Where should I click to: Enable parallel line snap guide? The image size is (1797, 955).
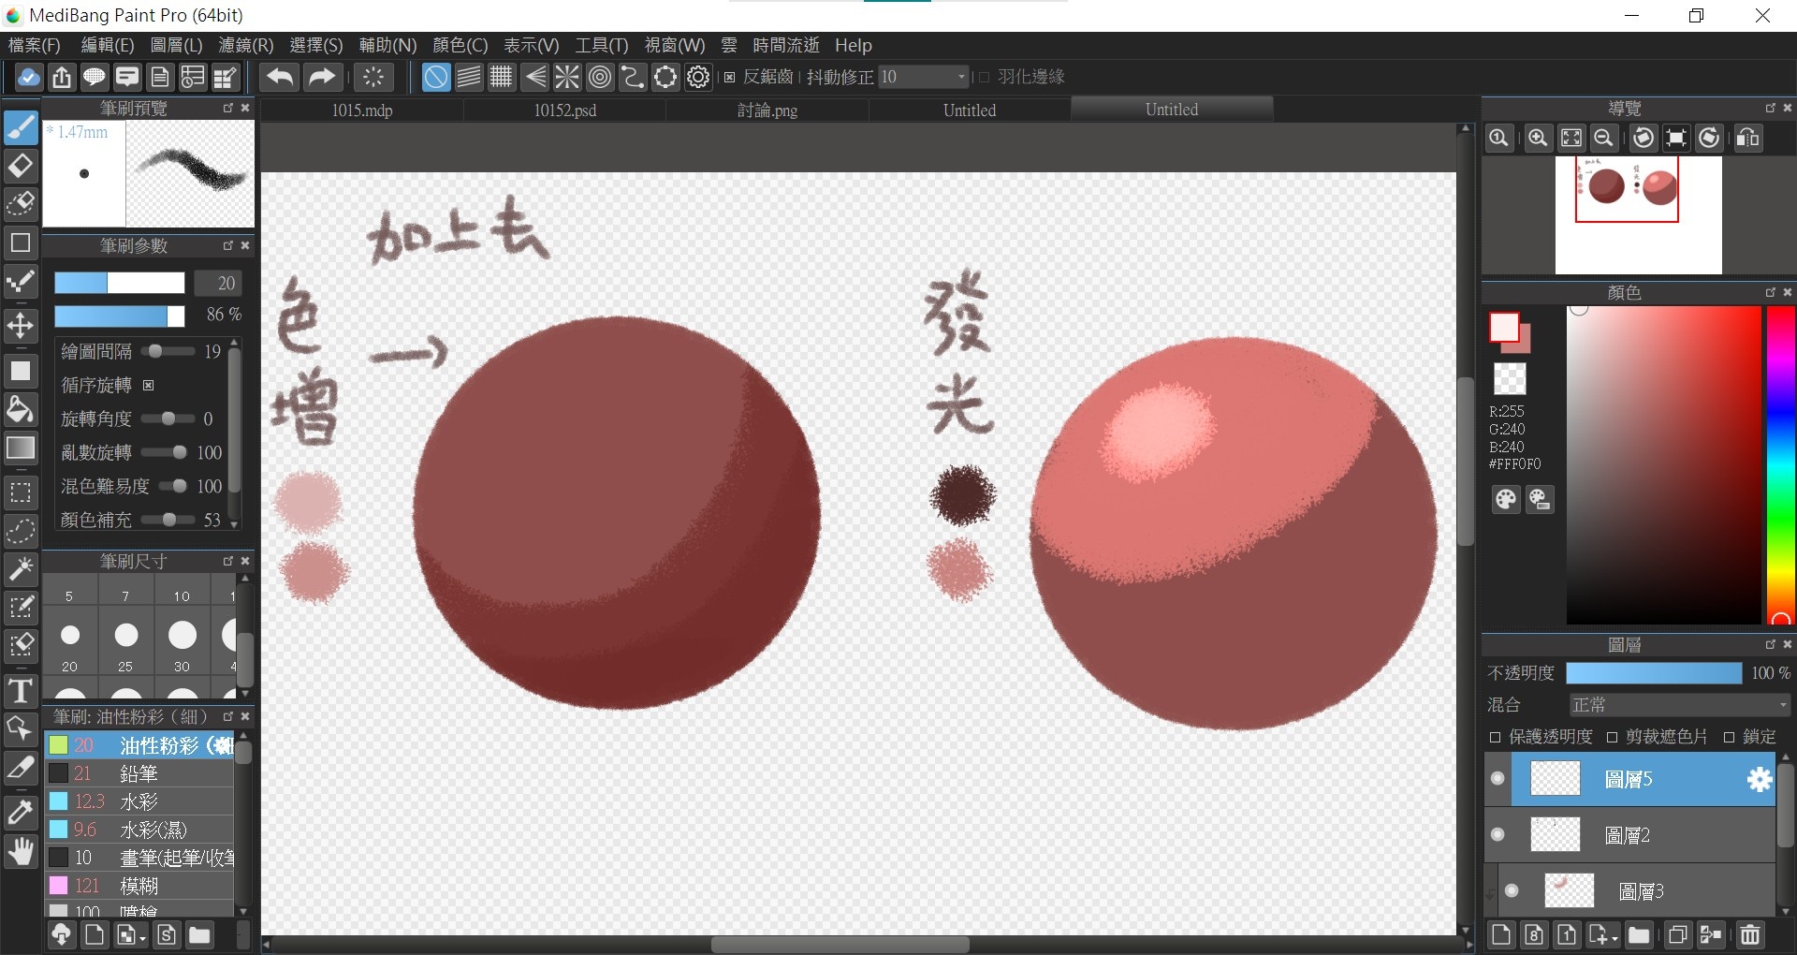pyautogui.click(x=469, y=77)
